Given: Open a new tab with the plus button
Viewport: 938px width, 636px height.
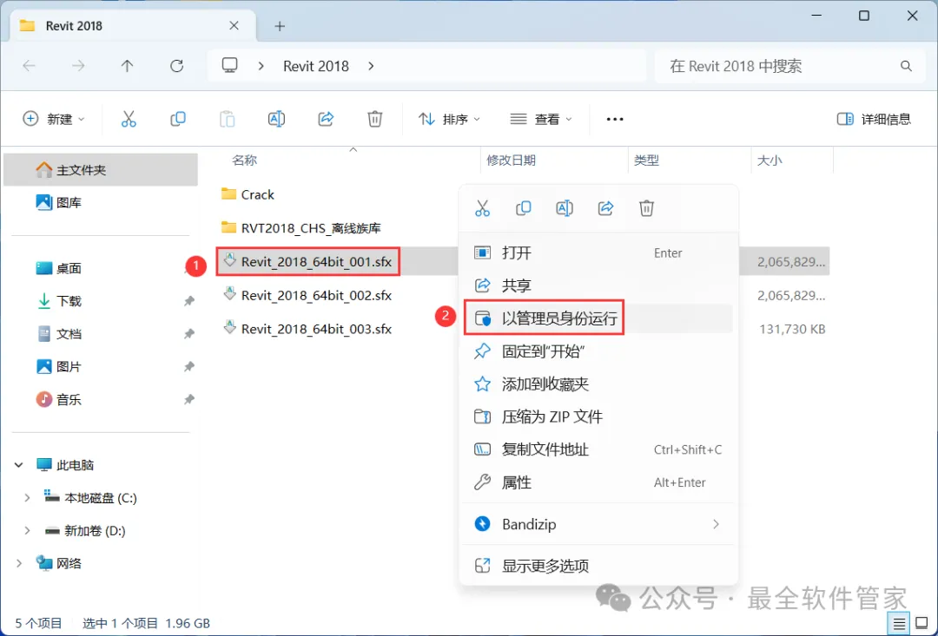Looking at the screenshot, I should pos(280,26).
